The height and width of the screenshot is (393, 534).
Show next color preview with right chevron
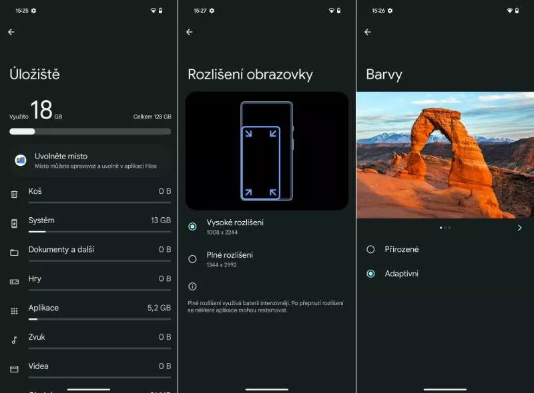point(519,228)
